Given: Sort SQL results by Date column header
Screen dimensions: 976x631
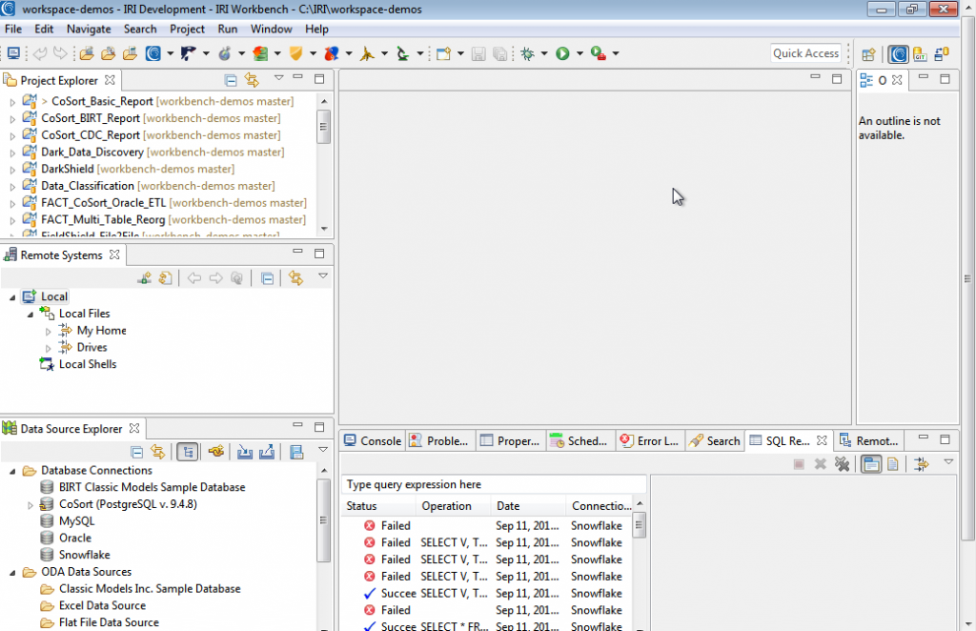Looking at the screenshot, I should point(528,506).
